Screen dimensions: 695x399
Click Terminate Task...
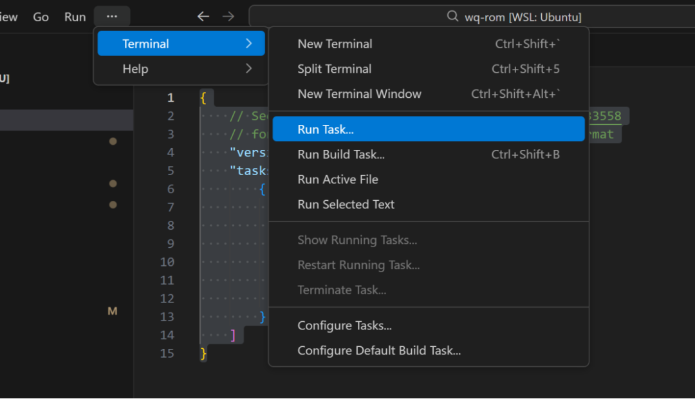[x=428, y=290]
